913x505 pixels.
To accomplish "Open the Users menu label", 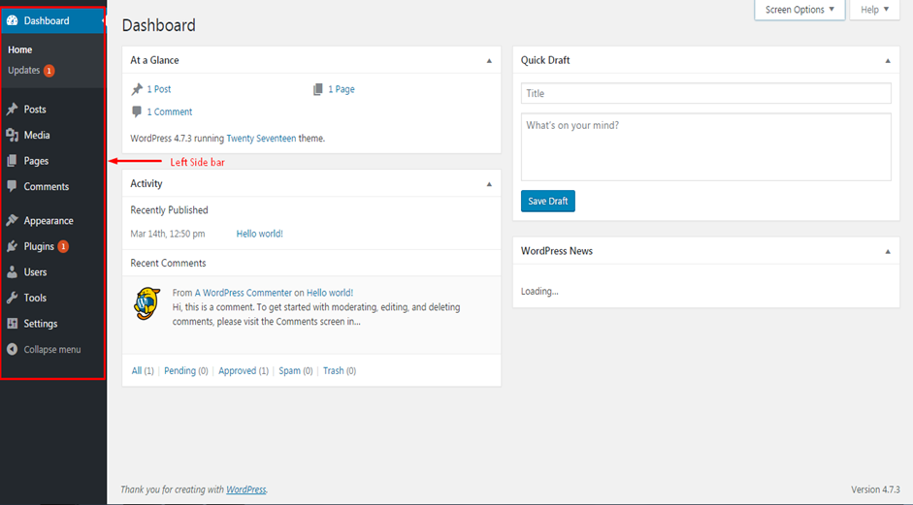I will pos(36,271).
